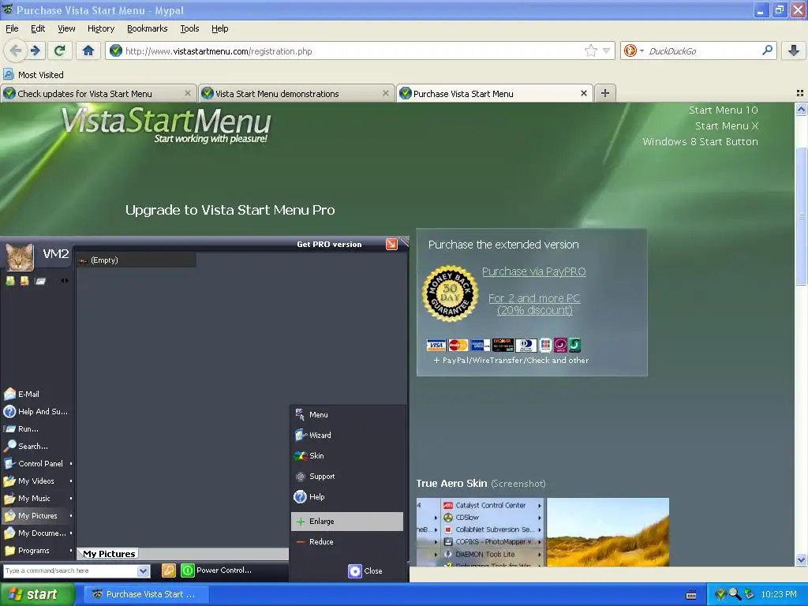808x606 pixels.
Task: Open the Downloads arrow button
Action: (x=794, y=50)
